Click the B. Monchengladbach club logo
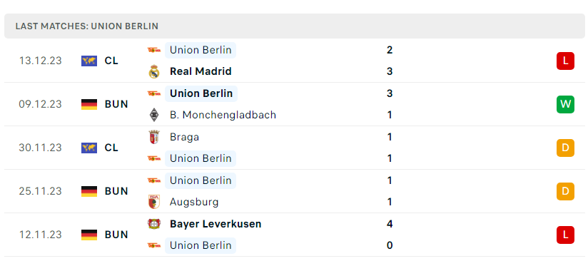This screenshot has width=588, height=261. [154, 115]
